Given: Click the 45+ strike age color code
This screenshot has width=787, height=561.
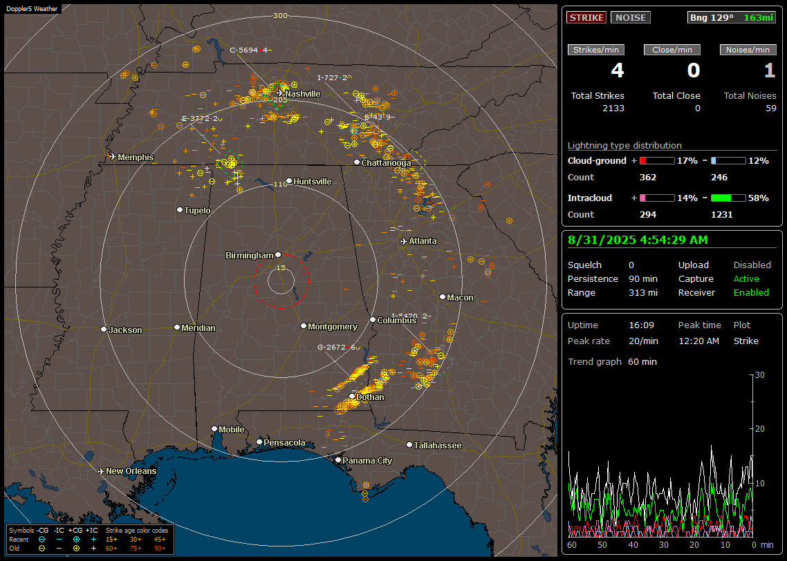Looking at the screenshot, I should [160, 540].
